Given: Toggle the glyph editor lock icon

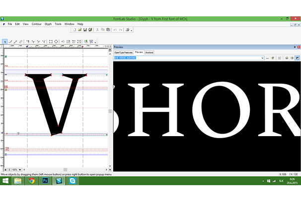Looking at the screenshot, I should pyautogui.click(x=5, y=169).
